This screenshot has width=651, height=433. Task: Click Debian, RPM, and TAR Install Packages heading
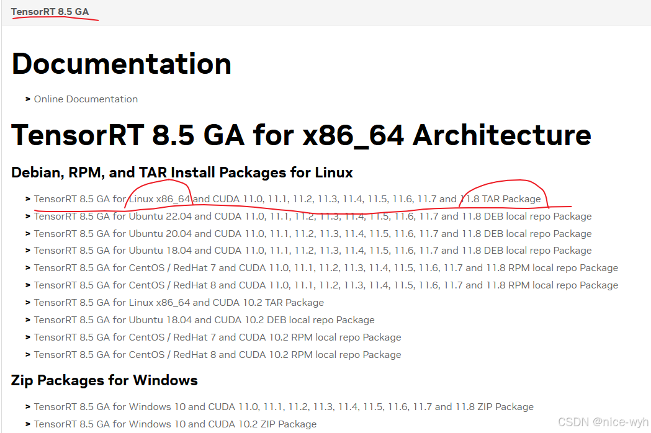[182, 172]
